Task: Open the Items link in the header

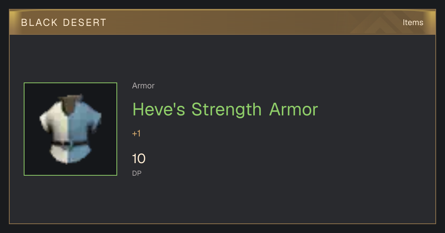Action: 413,22
